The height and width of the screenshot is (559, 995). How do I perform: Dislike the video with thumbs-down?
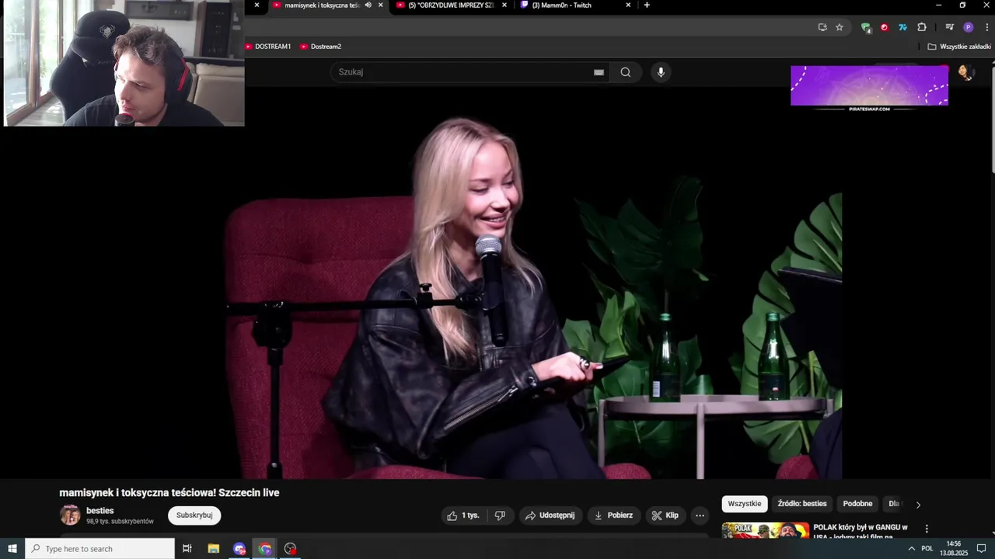(501, 516)
